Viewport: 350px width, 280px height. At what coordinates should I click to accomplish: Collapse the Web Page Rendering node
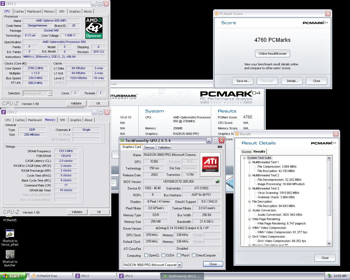tap(249, 219)
